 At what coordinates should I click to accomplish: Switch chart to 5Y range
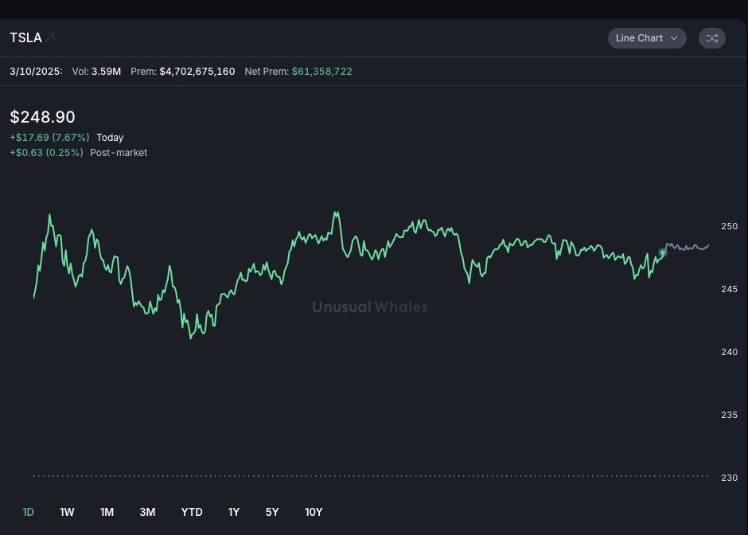[272, 512]
